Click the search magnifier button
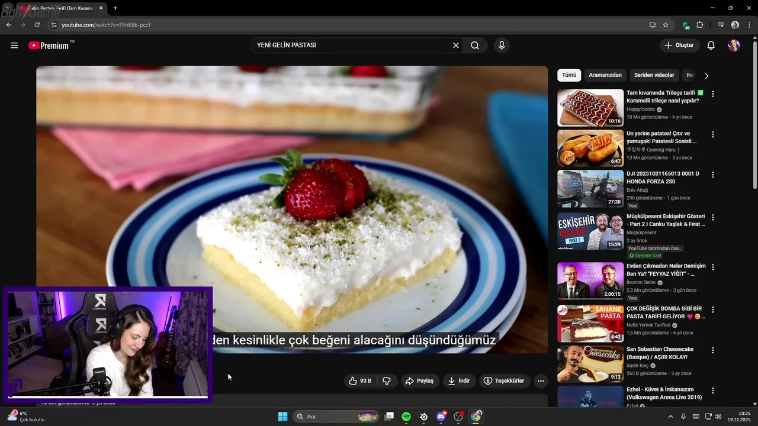This screenshot has width=758, height=426. pos(475,46)
